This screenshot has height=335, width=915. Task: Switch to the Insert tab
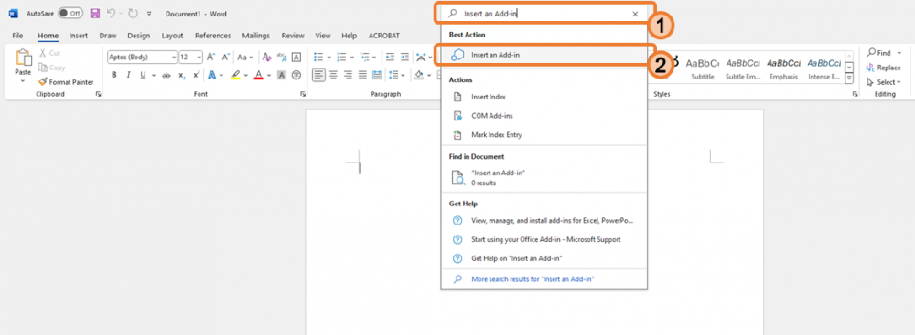[78, 36]
